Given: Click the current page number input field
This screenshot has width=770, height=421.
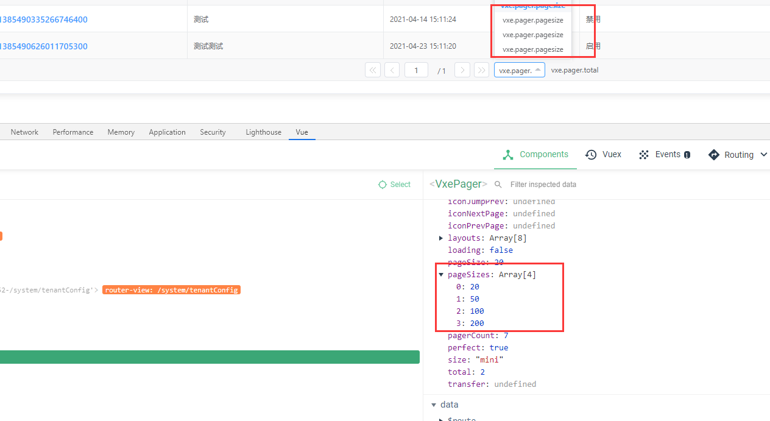Looking at the screenshot, I should [x=416, y=69].
